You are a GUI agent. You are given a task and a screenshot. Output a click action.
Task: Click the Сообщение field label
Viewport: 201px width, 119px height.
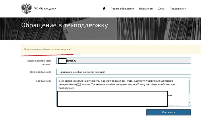44,81
